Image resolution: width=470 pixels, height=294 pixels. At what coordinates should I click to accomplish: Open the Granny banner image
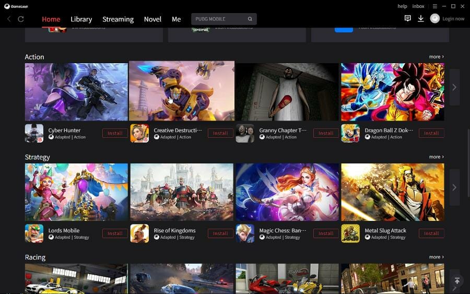point(287,92)
